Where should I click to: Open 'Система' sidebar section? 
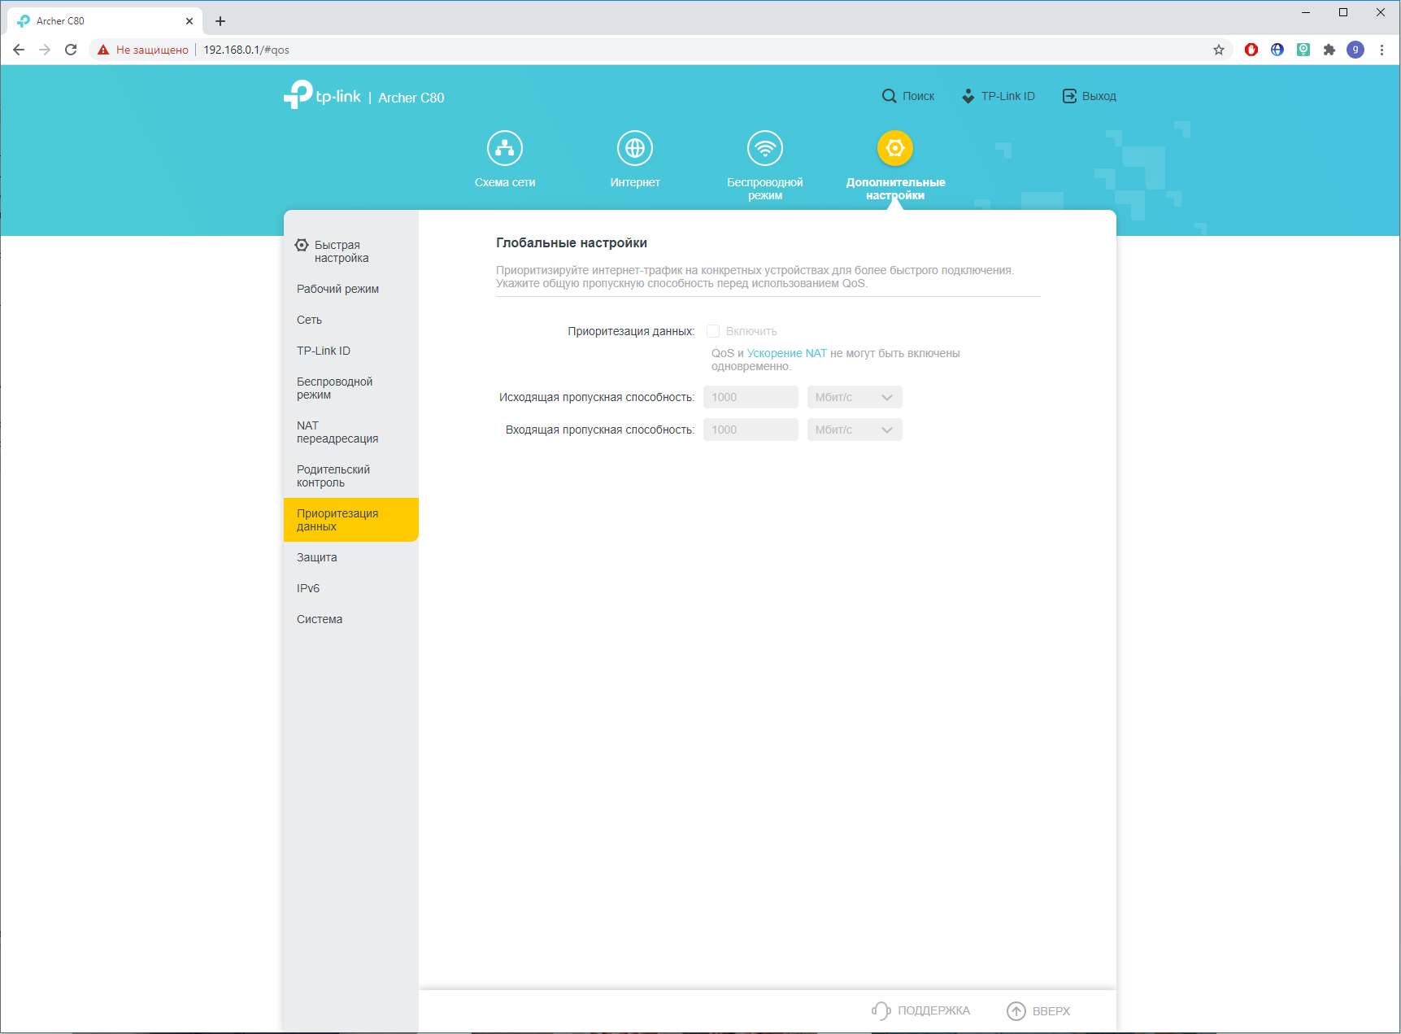click(x=320, y=619)
